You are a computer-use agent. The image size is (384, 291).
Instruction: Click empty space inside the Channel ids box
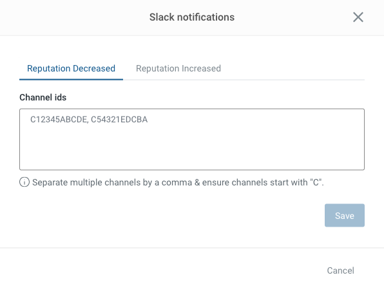(192, 147)
